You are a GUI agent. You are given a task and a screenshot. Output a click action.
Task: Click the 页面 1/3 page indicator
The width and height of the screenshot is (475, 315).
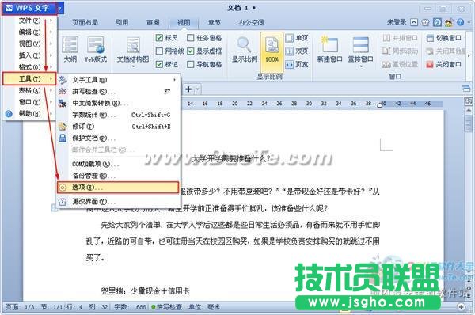(x=20, y=307)
